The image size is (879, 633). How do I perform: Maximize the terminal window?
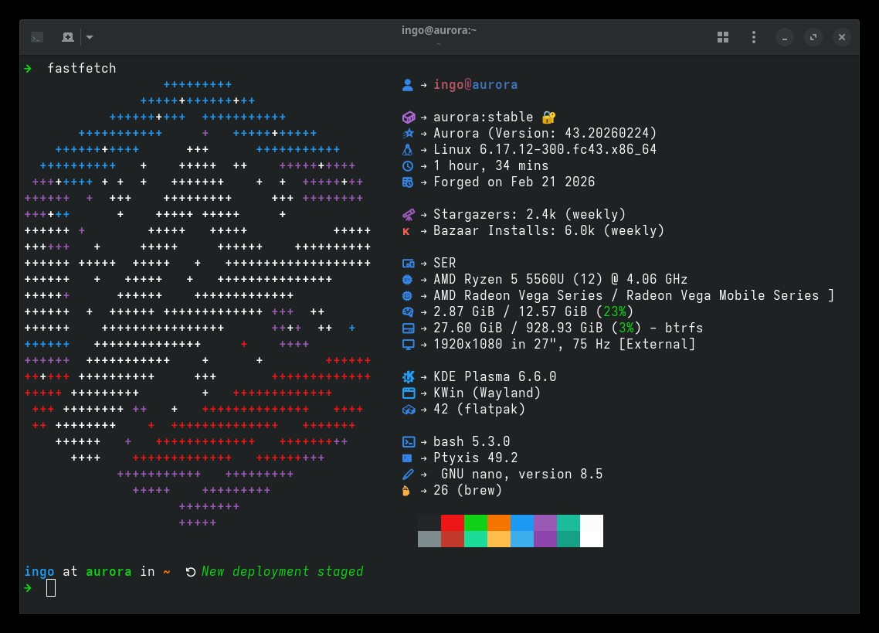click(813, 37)
